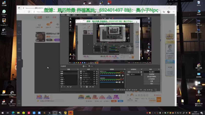205x115 pixels.
Task: Click 停止推流 button
Action: tap(152, 72)
